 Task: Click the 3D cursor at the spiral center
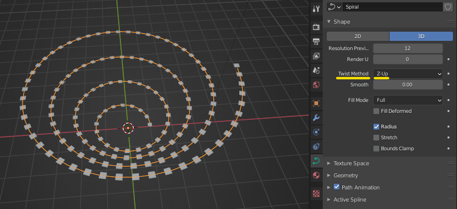(128, 128)
